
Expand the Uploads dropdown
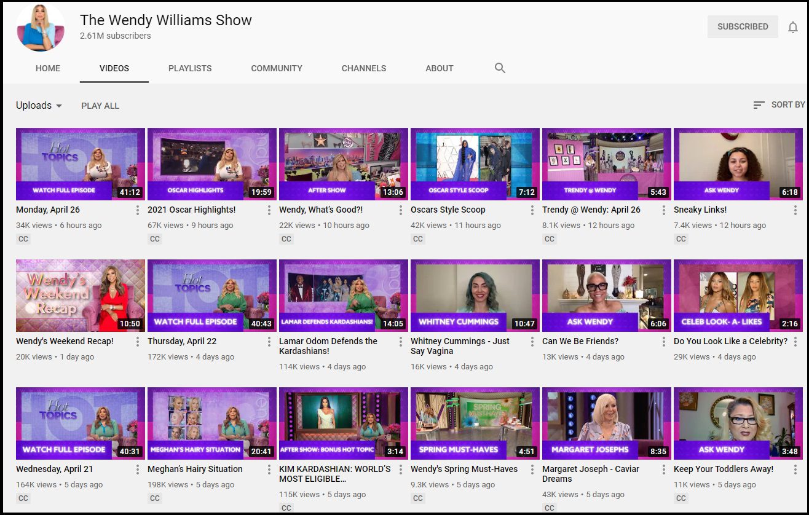39,106
